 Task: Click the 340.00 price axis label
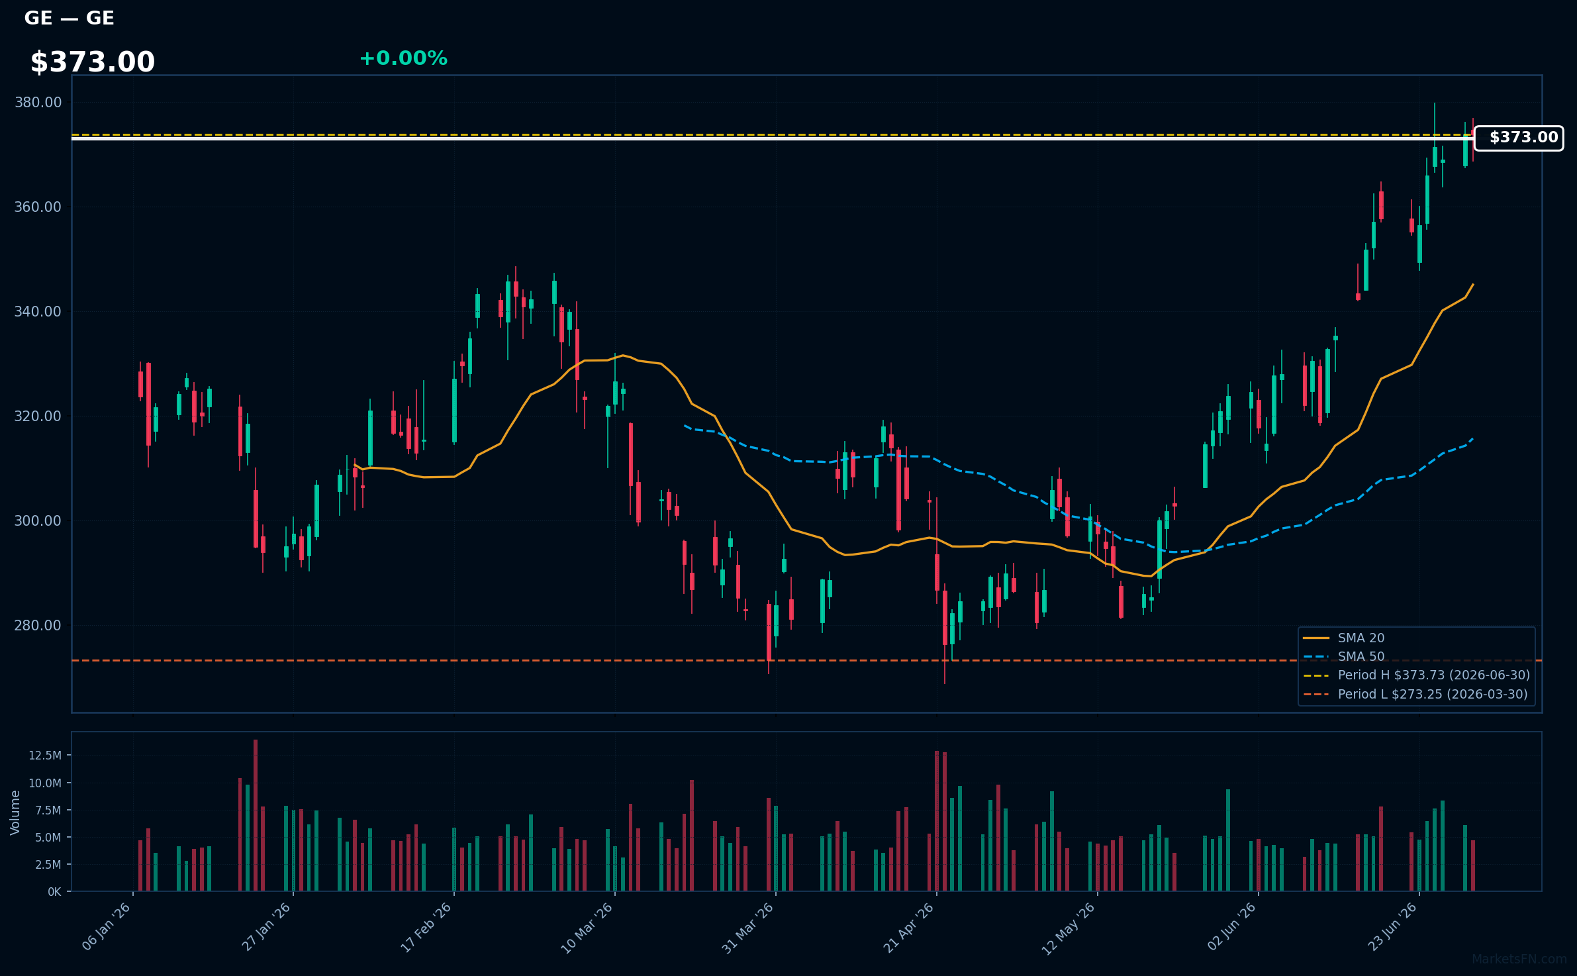(38, 312)
